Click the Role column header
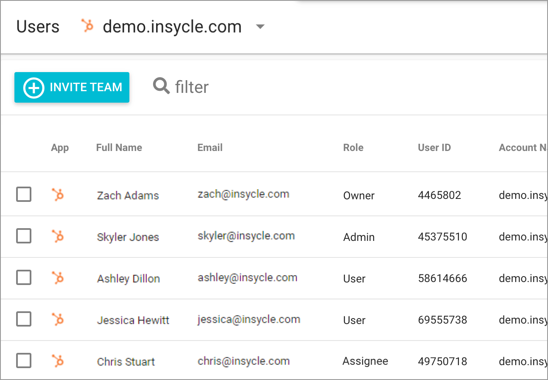 [353, 147]
